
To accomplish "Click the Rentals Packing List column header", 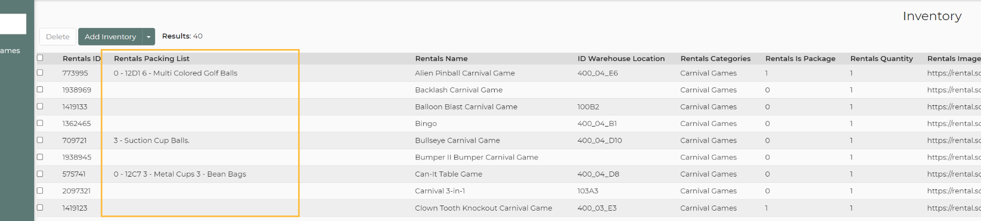I will pos(152,58).
